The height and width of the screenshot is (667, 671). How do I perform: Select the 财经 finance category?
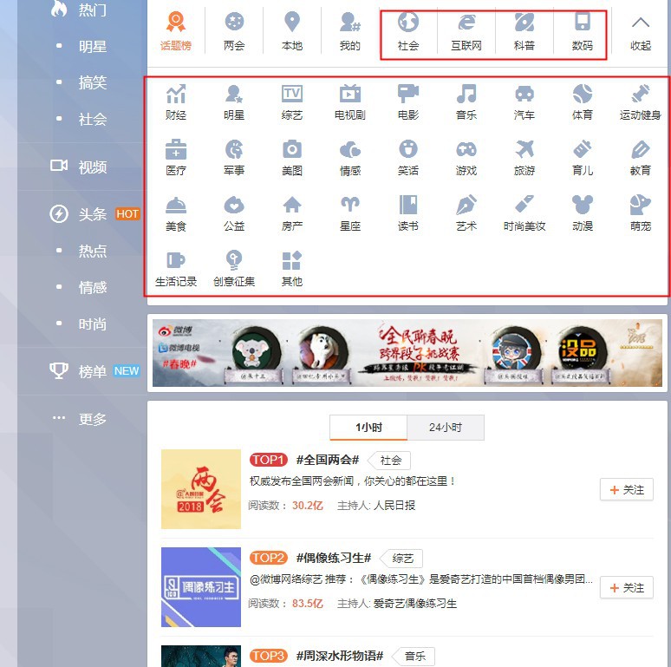coord(176,101)
